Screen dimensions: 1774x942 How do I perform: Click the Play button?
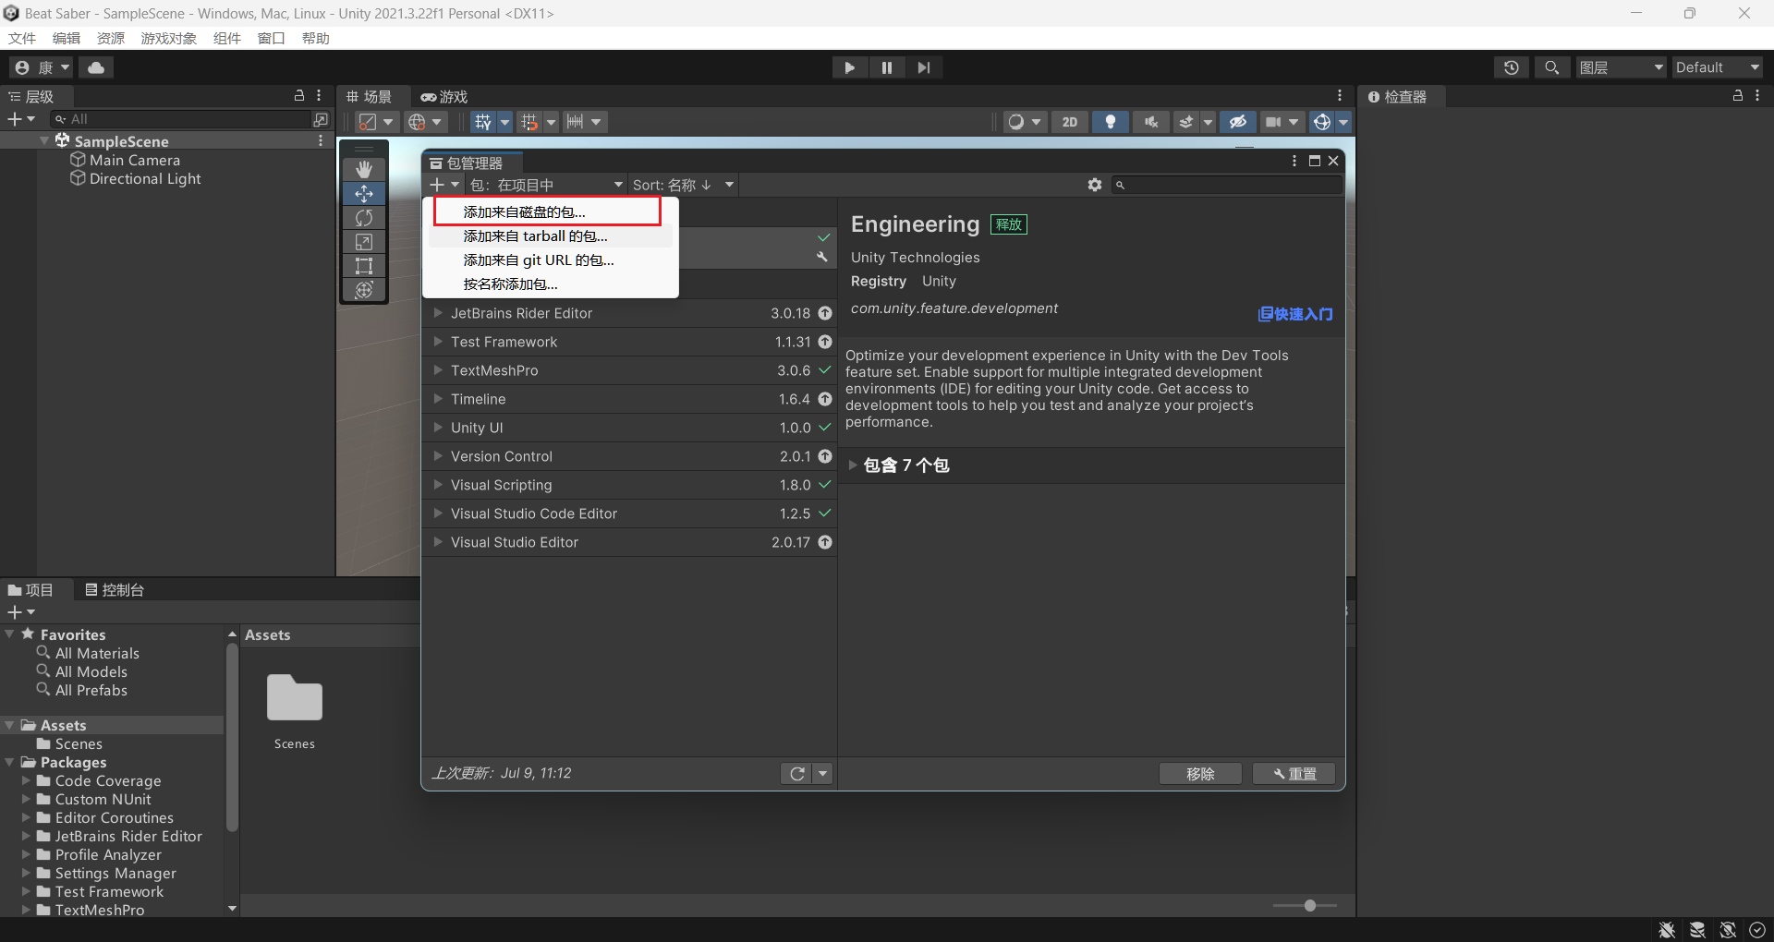pyautogui.click(x=850, y=67)
